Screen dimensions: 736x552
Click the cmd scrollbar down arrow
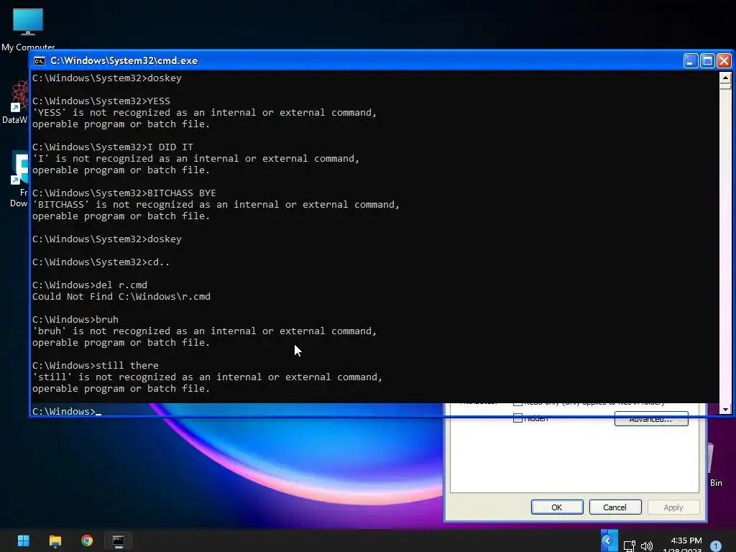pyautogui.click(x=725, y=409)
